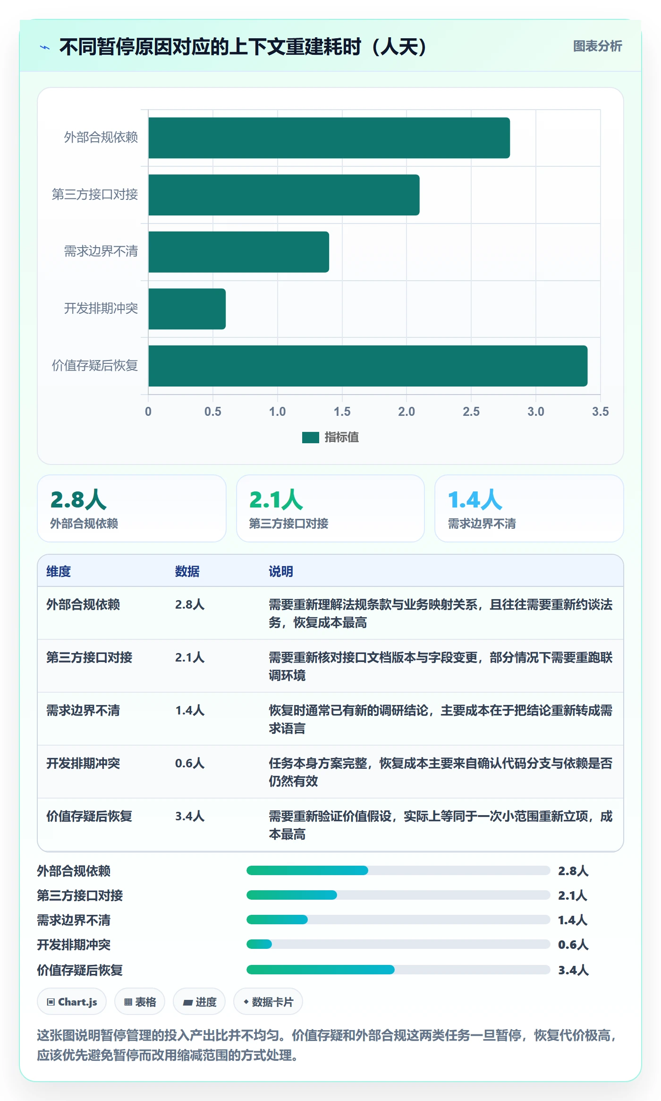Screen dimensions: 661x1101
Task: Click the 需求边界不清 progress bar
Action: click(398, 920)
